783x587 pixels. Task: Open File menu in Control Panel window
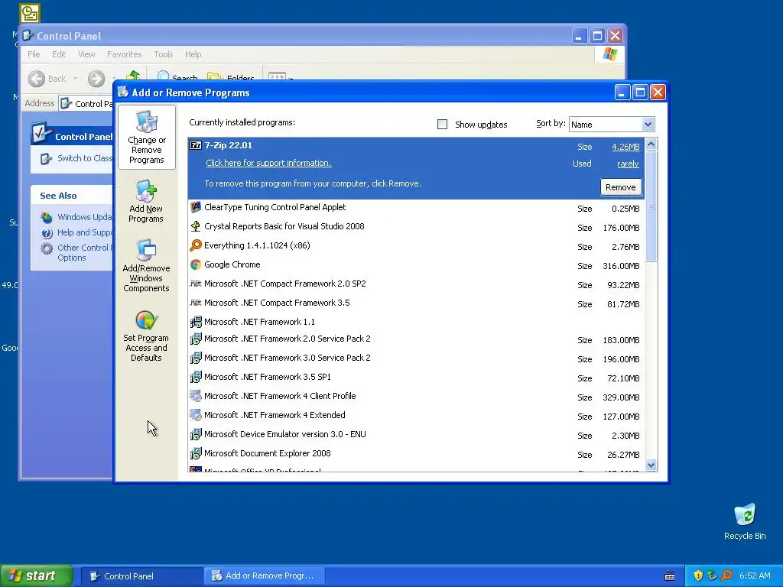[34, 54]
